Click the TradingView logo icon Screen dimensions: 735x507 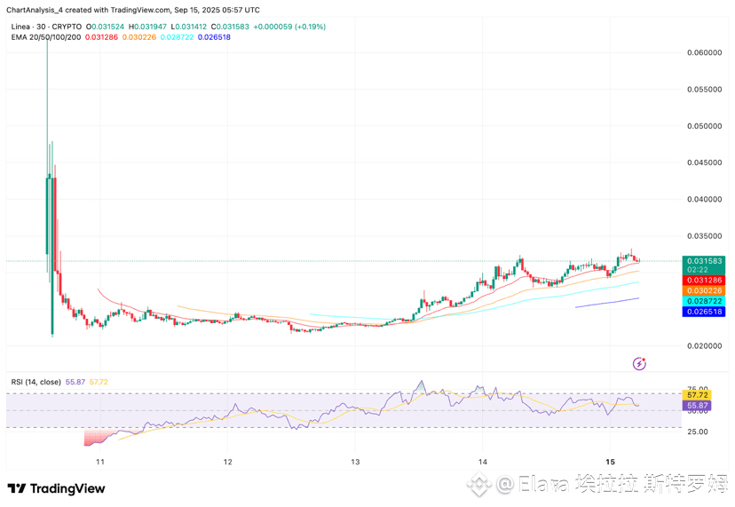click(16, 488)
